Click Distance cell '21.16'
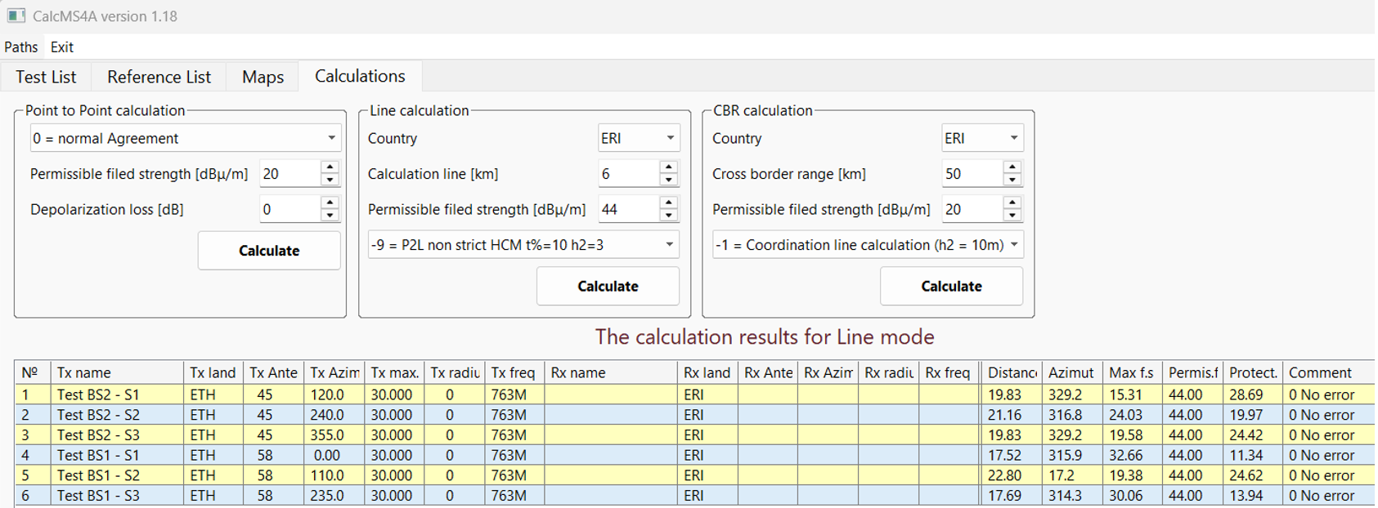Image resolution: width=1378 pixels, height=508 pixels. pos(1011,415)
